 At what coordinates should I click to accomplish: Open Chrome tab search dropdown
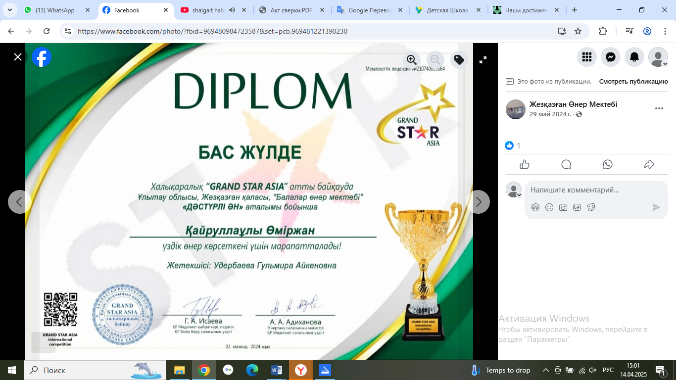coord(9,10)
